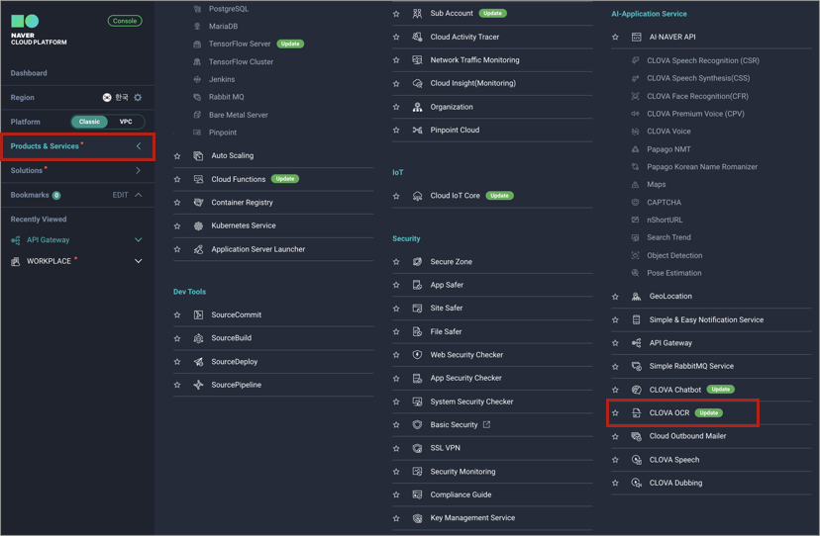
Task: Click the SourceBuild icon
Action: [x=198, y=338]
